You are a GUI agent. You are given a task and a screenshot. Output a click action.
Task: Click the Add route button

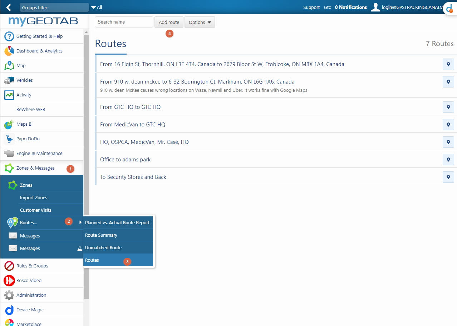[169, 22]
